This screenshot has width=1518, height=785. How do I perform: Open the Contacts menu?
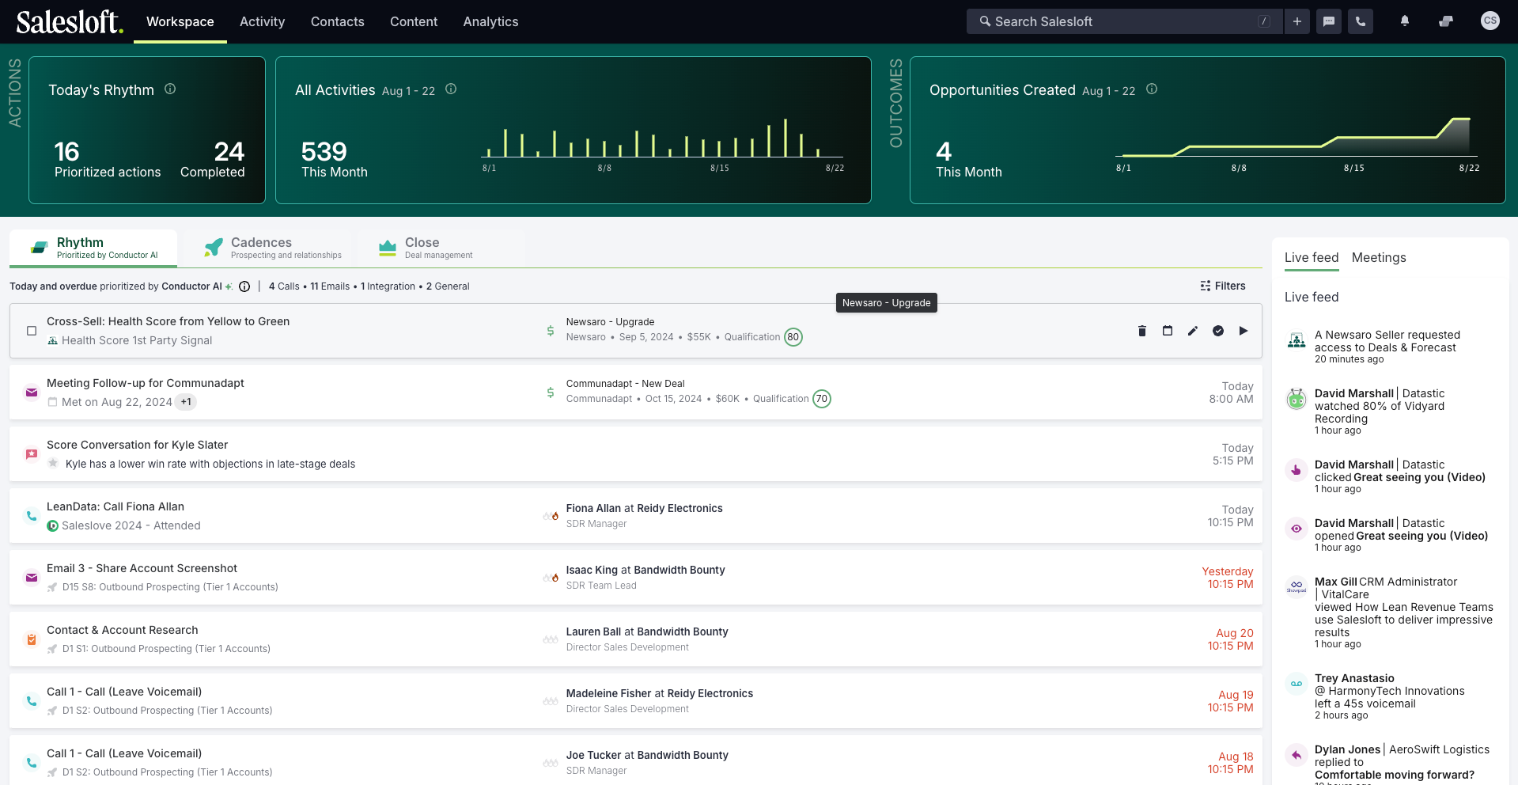coord(338,21)
